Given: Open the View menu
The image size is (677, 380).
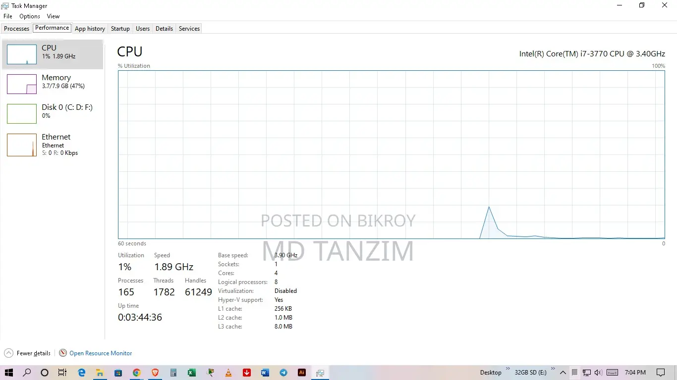Looking at the screenshot, I should coord(53,16).
